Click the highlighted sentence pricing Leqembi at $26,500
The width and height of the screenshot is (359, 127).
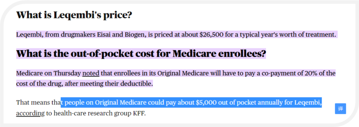(176, 35)
